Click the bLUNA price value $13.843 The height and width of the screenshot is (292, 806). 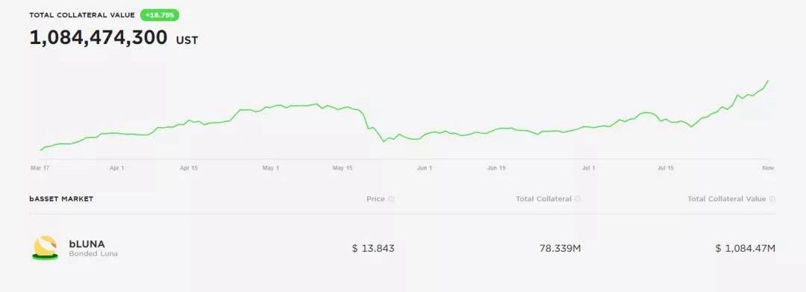pyautogui.click(x=373, y=248)
